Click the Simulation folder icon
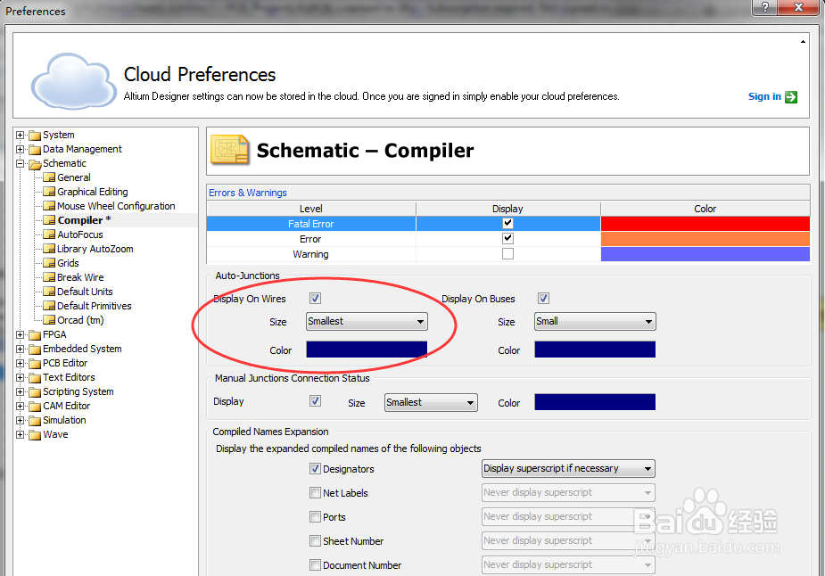 [x=35, y=420]
